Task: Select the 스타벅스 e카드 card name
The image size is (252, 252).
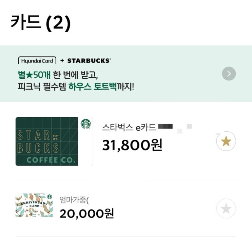Action: [129, 128]
